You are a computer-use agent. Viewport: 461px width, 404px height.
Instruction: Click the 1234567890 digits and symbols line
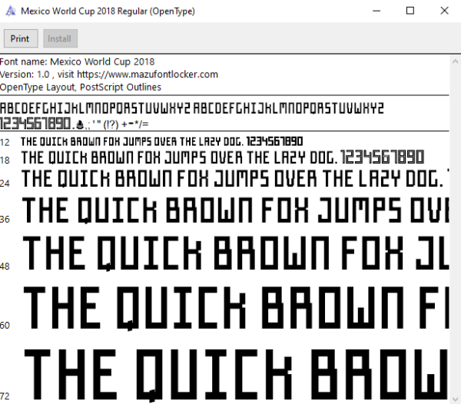coord(74,124)
